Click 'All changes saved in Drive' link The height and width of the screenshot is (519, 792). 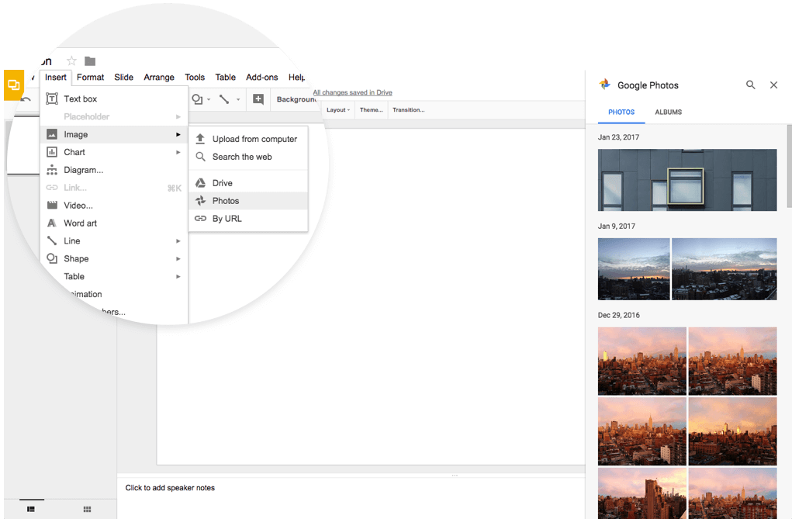(352, 92)
